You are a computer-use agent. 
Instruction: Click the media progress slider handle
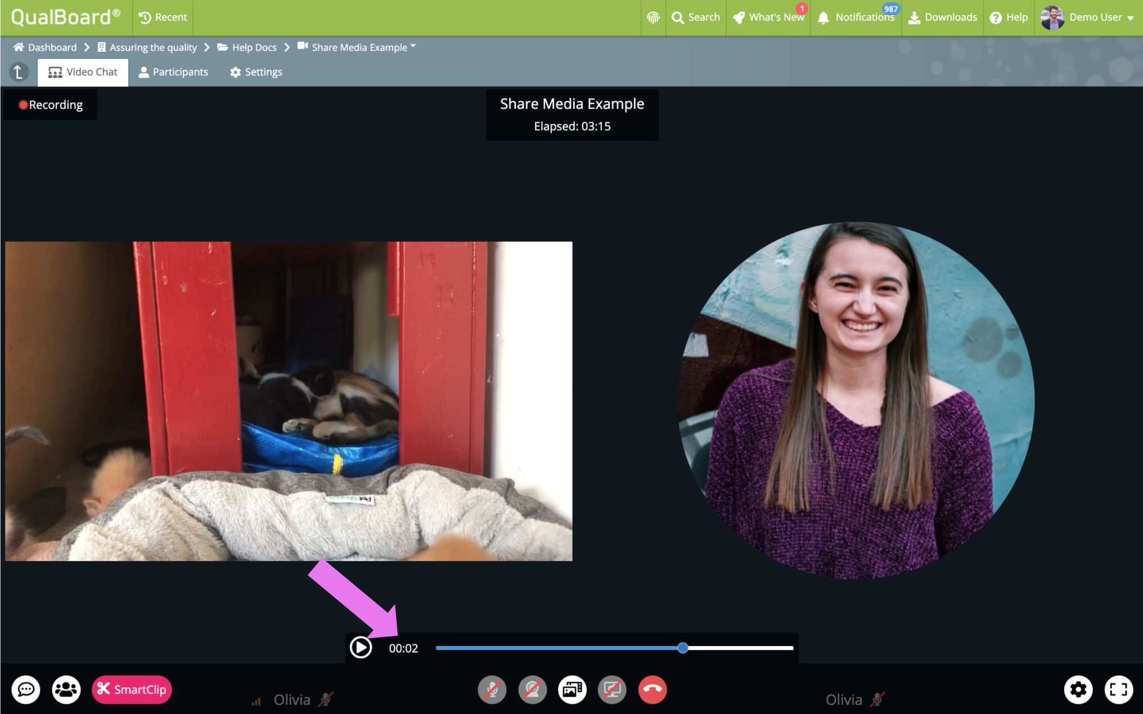(x=682, y=648)
